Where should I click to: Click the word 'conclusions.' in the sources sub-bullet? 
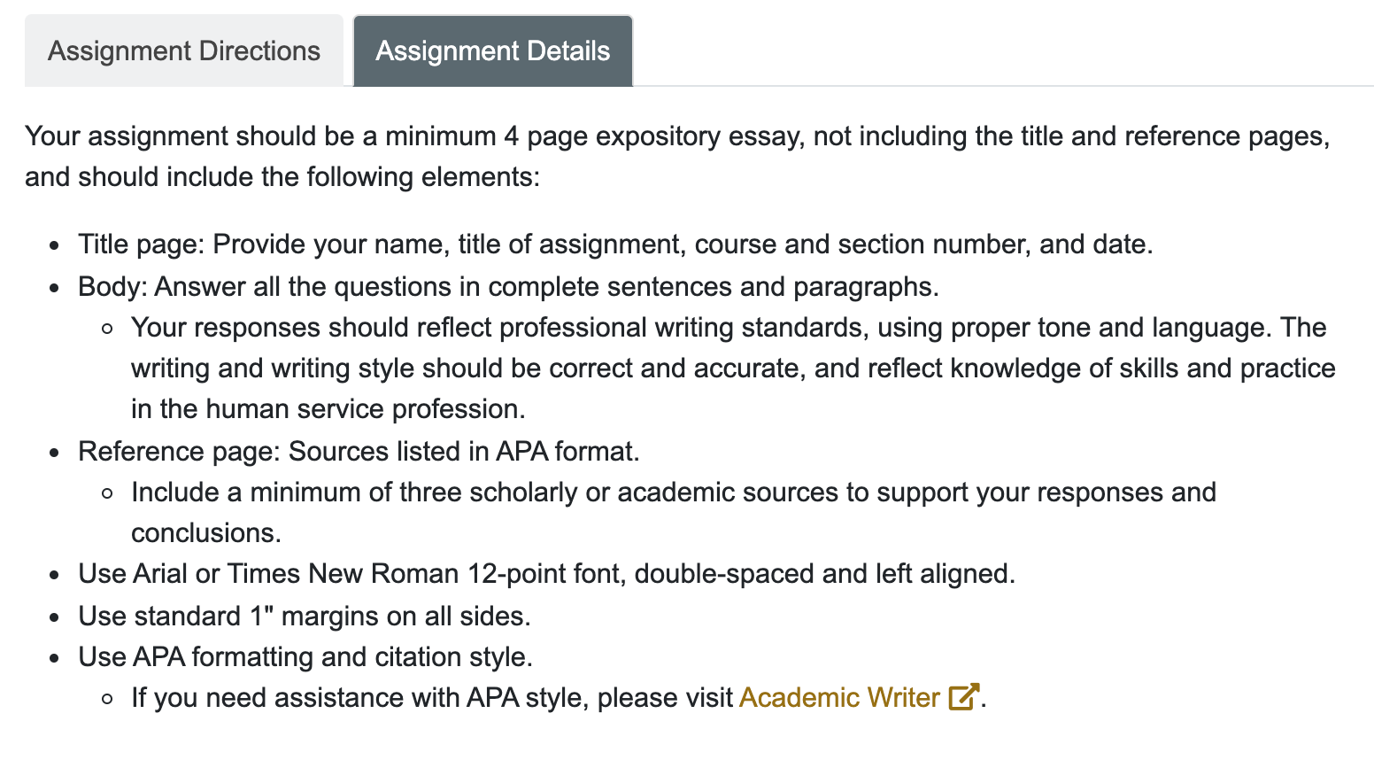pos(206,532)
